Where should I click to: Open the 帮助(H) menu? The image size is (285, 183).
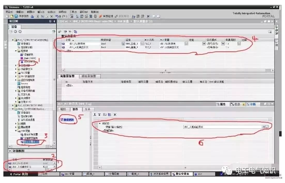click(95, 12)
